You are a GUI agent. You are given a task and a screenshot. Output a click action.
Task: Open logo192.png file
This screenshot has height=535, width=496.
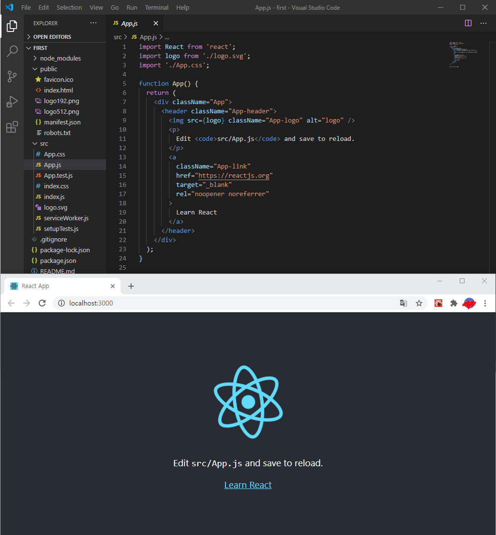[65, 101]
